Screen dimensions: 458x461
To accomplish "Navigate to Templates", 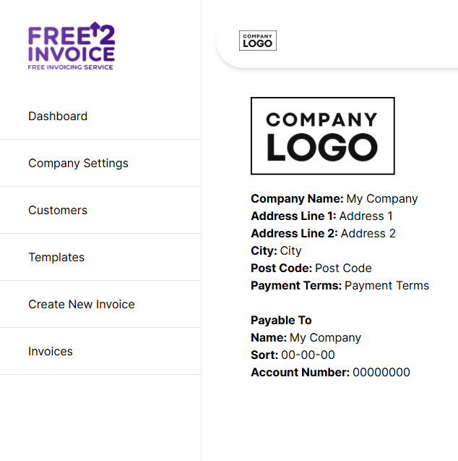I will 56,257.
